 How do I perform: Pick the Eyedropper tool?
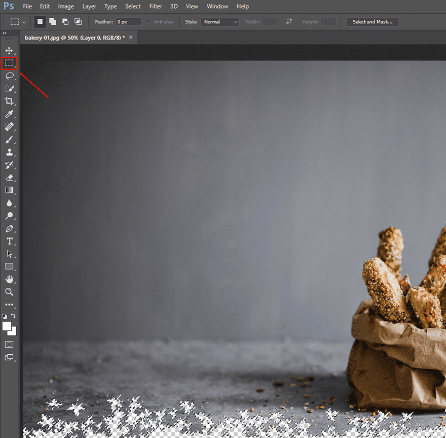tap(9, 114)
